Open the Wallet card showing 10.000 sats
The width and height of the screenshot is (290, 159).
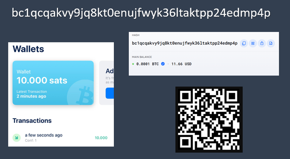[53, 83]
